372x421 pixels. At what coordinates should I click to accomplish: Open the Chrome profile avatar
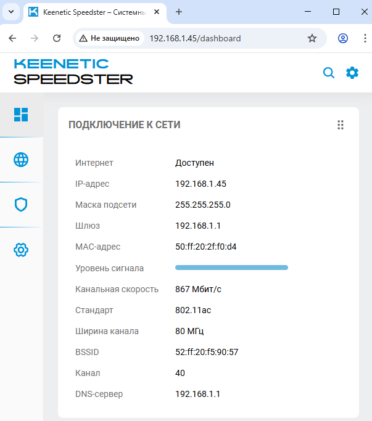pyautogui.click(x=343, y=38)
